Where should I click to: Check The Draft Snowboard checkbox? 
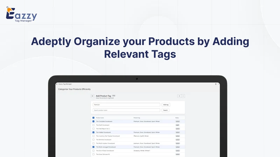93,125
